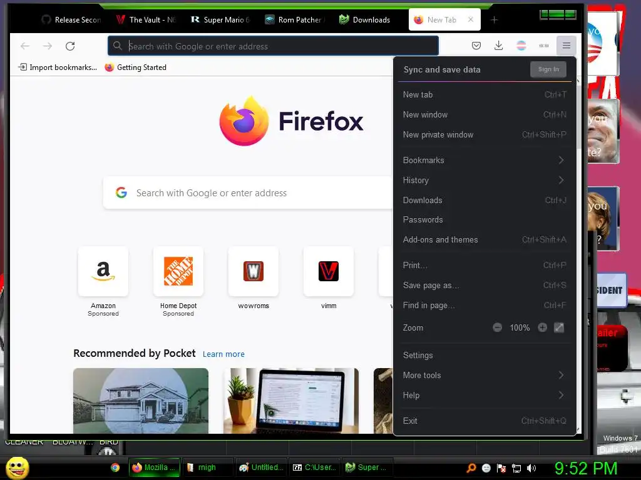Open C:\User 7-Zip taskbar button
641x480 pixels.
[x=315, y=467]
